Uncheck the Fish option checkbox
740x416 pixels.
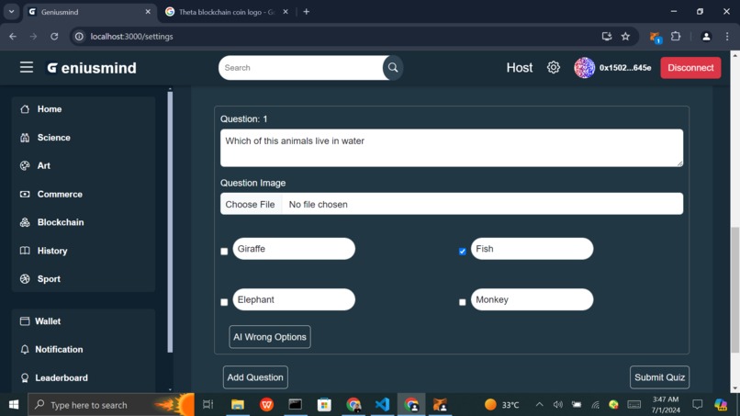[x=463, y=252]
